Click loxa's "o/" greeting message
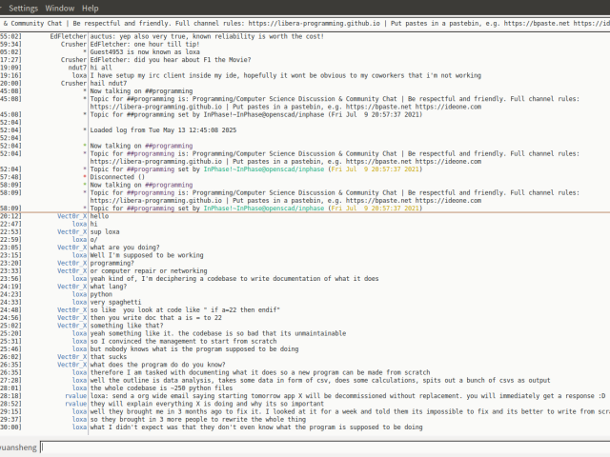Image resolution: width=610 pixels, height=457 pixels. (x=93, y=239)
